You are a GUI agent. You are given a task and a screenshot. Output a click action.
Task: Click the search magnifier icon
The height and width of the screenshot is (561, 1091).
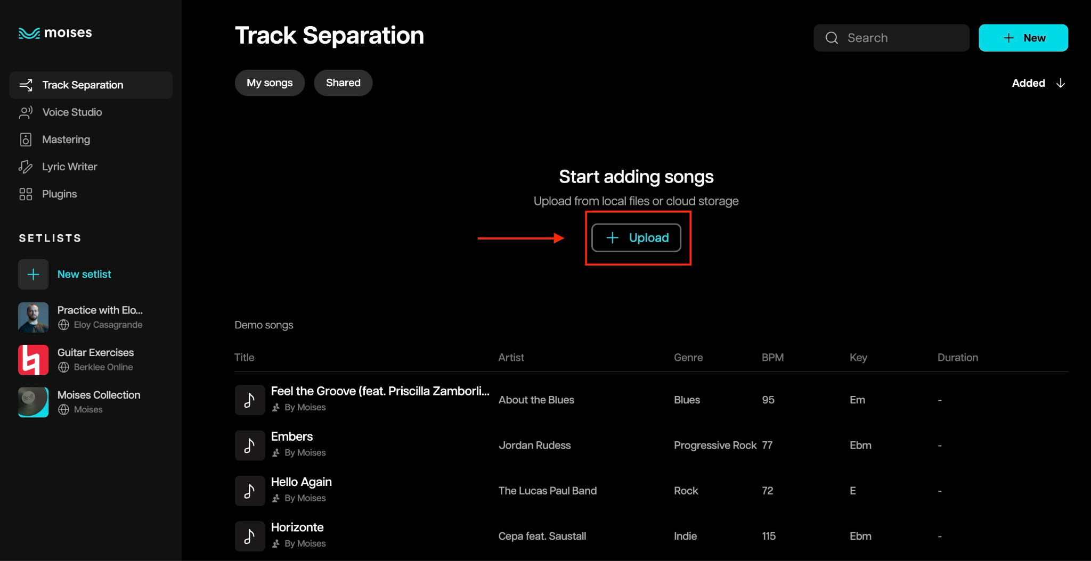click(x=832, y=38)
